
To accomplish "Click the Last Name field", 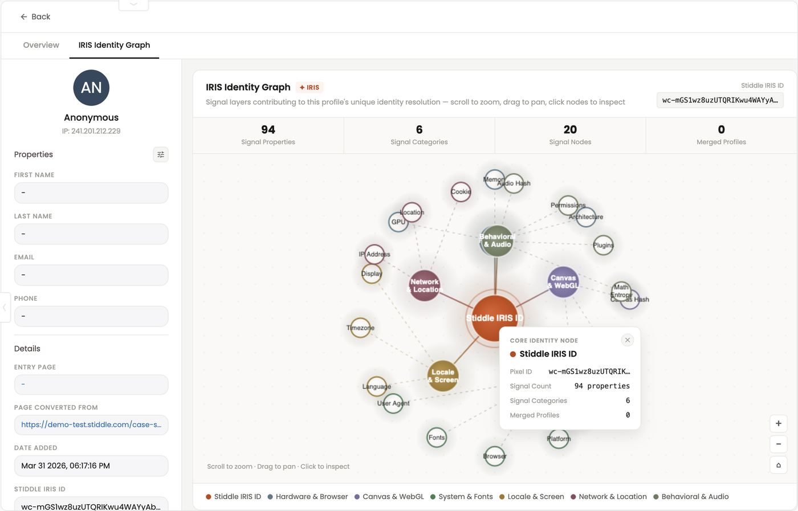I will coord(91,234).
